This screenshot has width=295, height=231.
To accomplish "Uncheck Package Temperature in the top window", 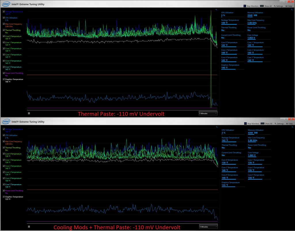I will [4, 12].
